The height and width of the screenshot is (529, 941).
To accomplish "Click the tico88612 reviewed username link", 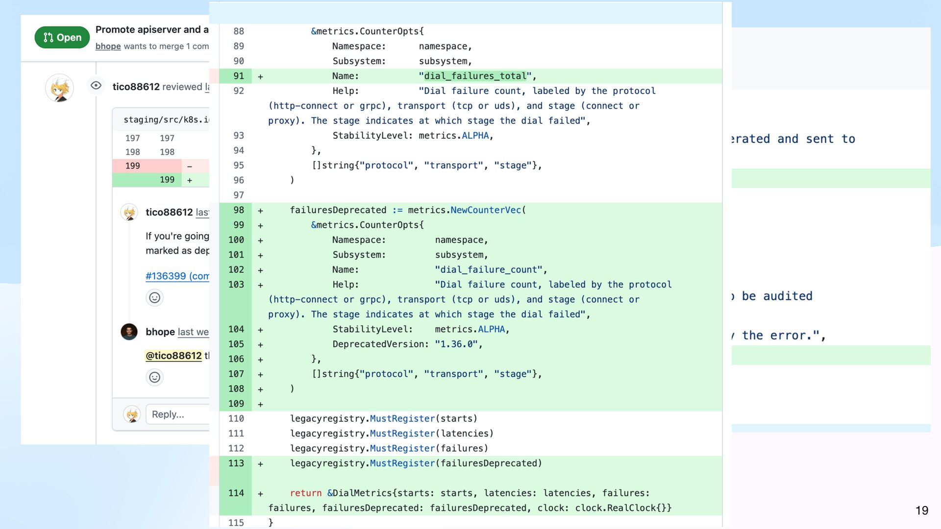I will (x=136, y=87).
